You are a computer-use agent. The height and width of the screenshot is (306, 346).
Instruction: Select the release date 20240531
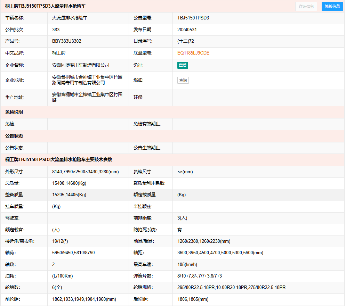[x=187, y=30]
